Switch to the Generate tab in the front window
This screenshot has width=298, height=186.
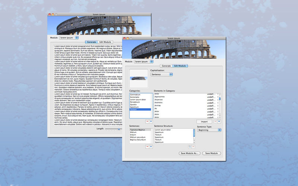pos(166,66)
